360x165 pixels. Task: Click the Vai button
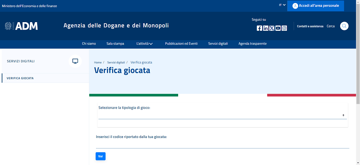tap(100, 156)
